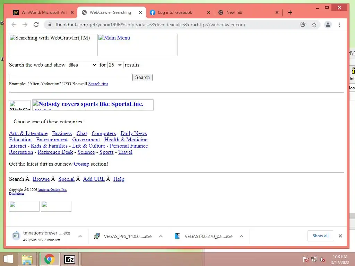Open Life & Culture category
The image size is (355, 266).
(x=88, y=146)
